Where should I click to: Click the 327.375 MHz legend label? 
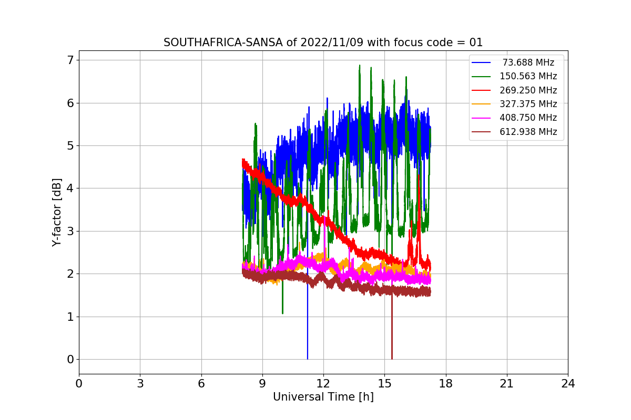pyautogui.click(x=528, y=104)
